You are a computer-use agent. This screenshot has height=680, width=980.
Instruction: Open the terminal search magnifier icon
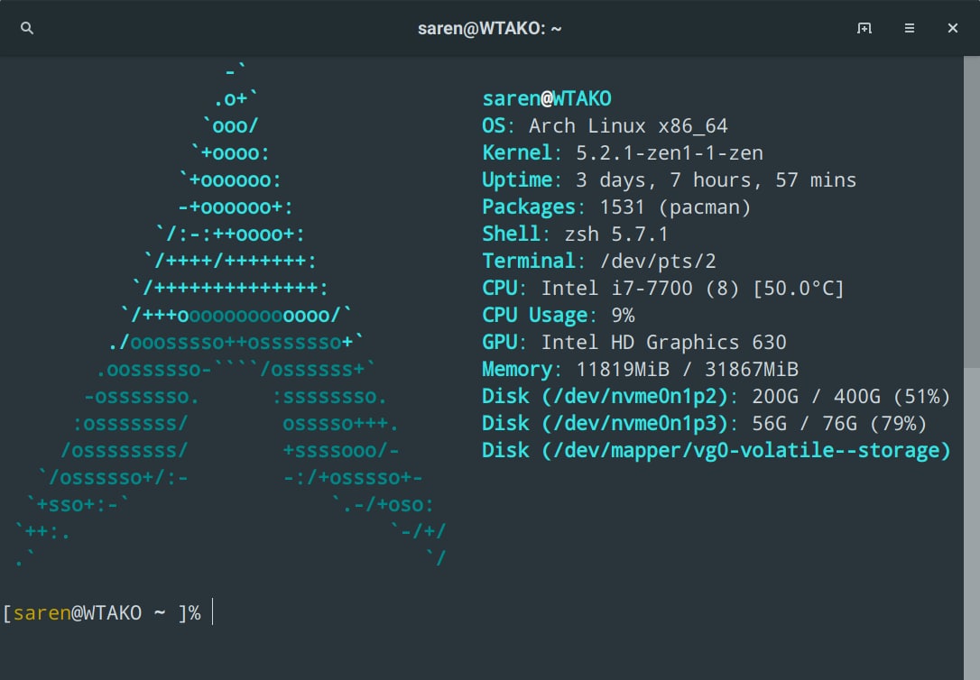click(x=27, y=28)
